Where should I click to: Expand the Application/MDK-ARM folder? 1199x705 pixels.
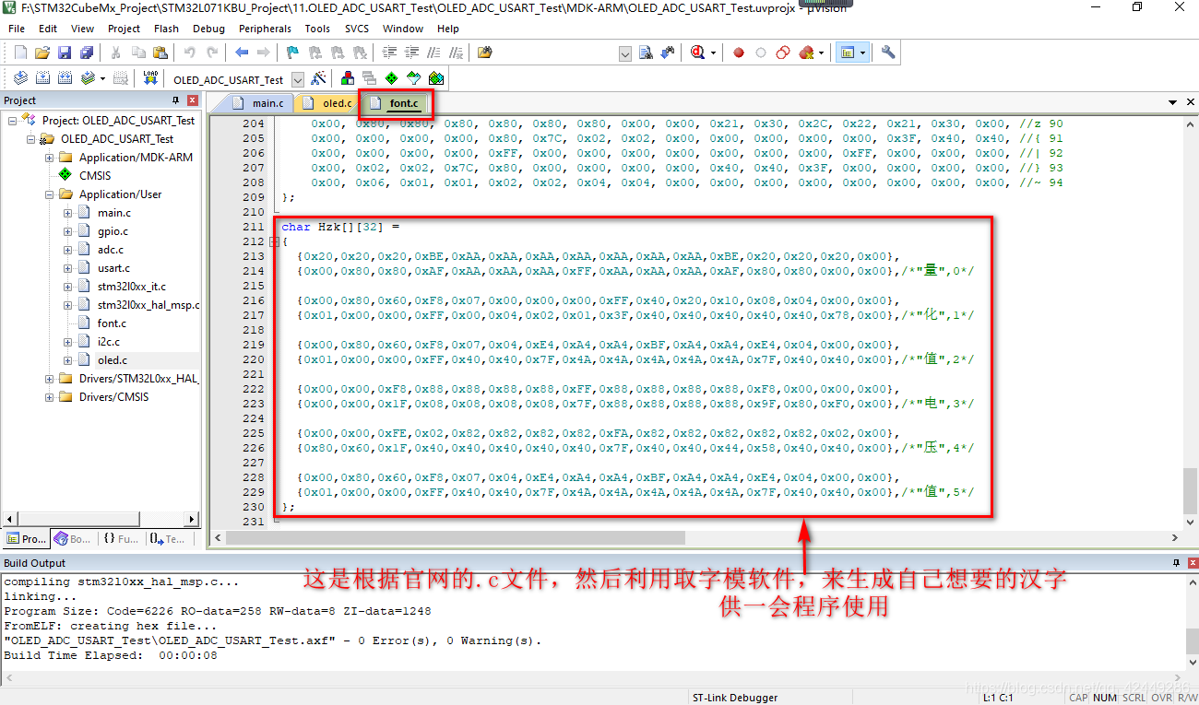coord(49,158)
